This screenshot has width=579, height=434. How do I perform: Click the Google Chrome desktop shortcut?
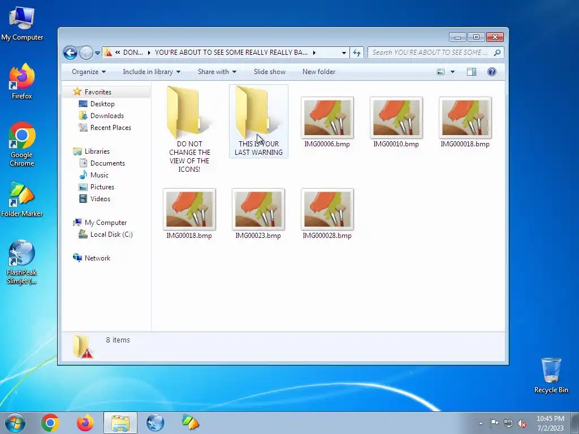pyautogui.click(x=22, y=144)
